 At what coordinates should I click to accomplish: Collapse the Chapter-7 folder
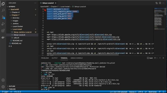point(22,15)
